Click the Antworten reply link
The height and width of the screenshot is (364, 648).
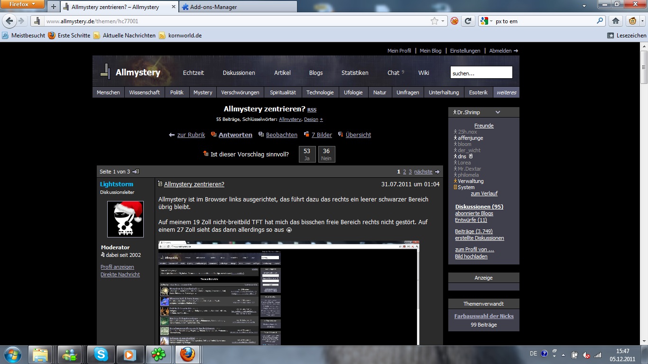pyautogui.click(x=235, y=135)
